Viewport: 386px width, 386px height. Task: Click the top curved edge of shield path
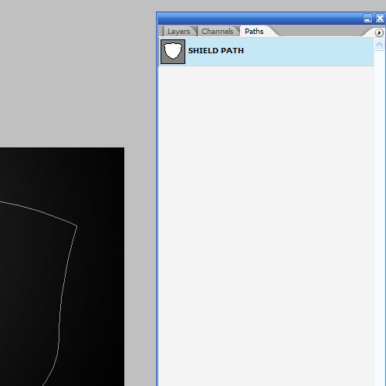(39, 211)
